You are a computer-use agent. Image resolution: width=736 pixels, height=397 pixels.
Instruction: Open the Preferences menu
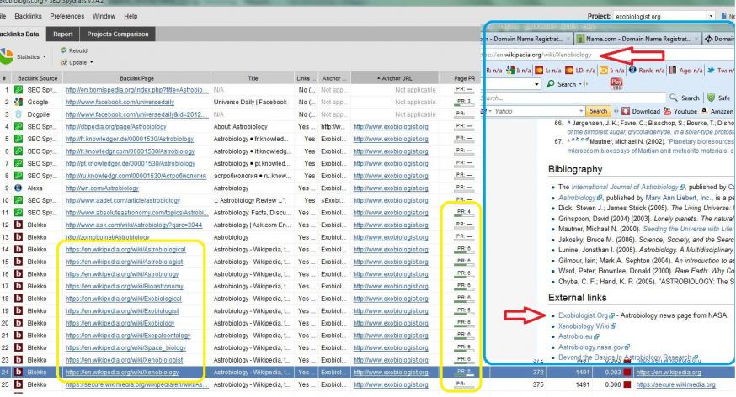click(x=67, y=16)
